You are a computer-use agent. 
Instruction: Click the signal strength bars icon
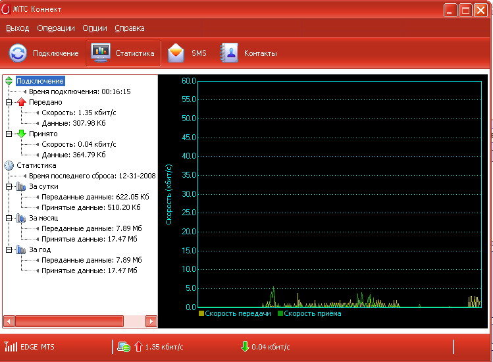coord(11,346)
